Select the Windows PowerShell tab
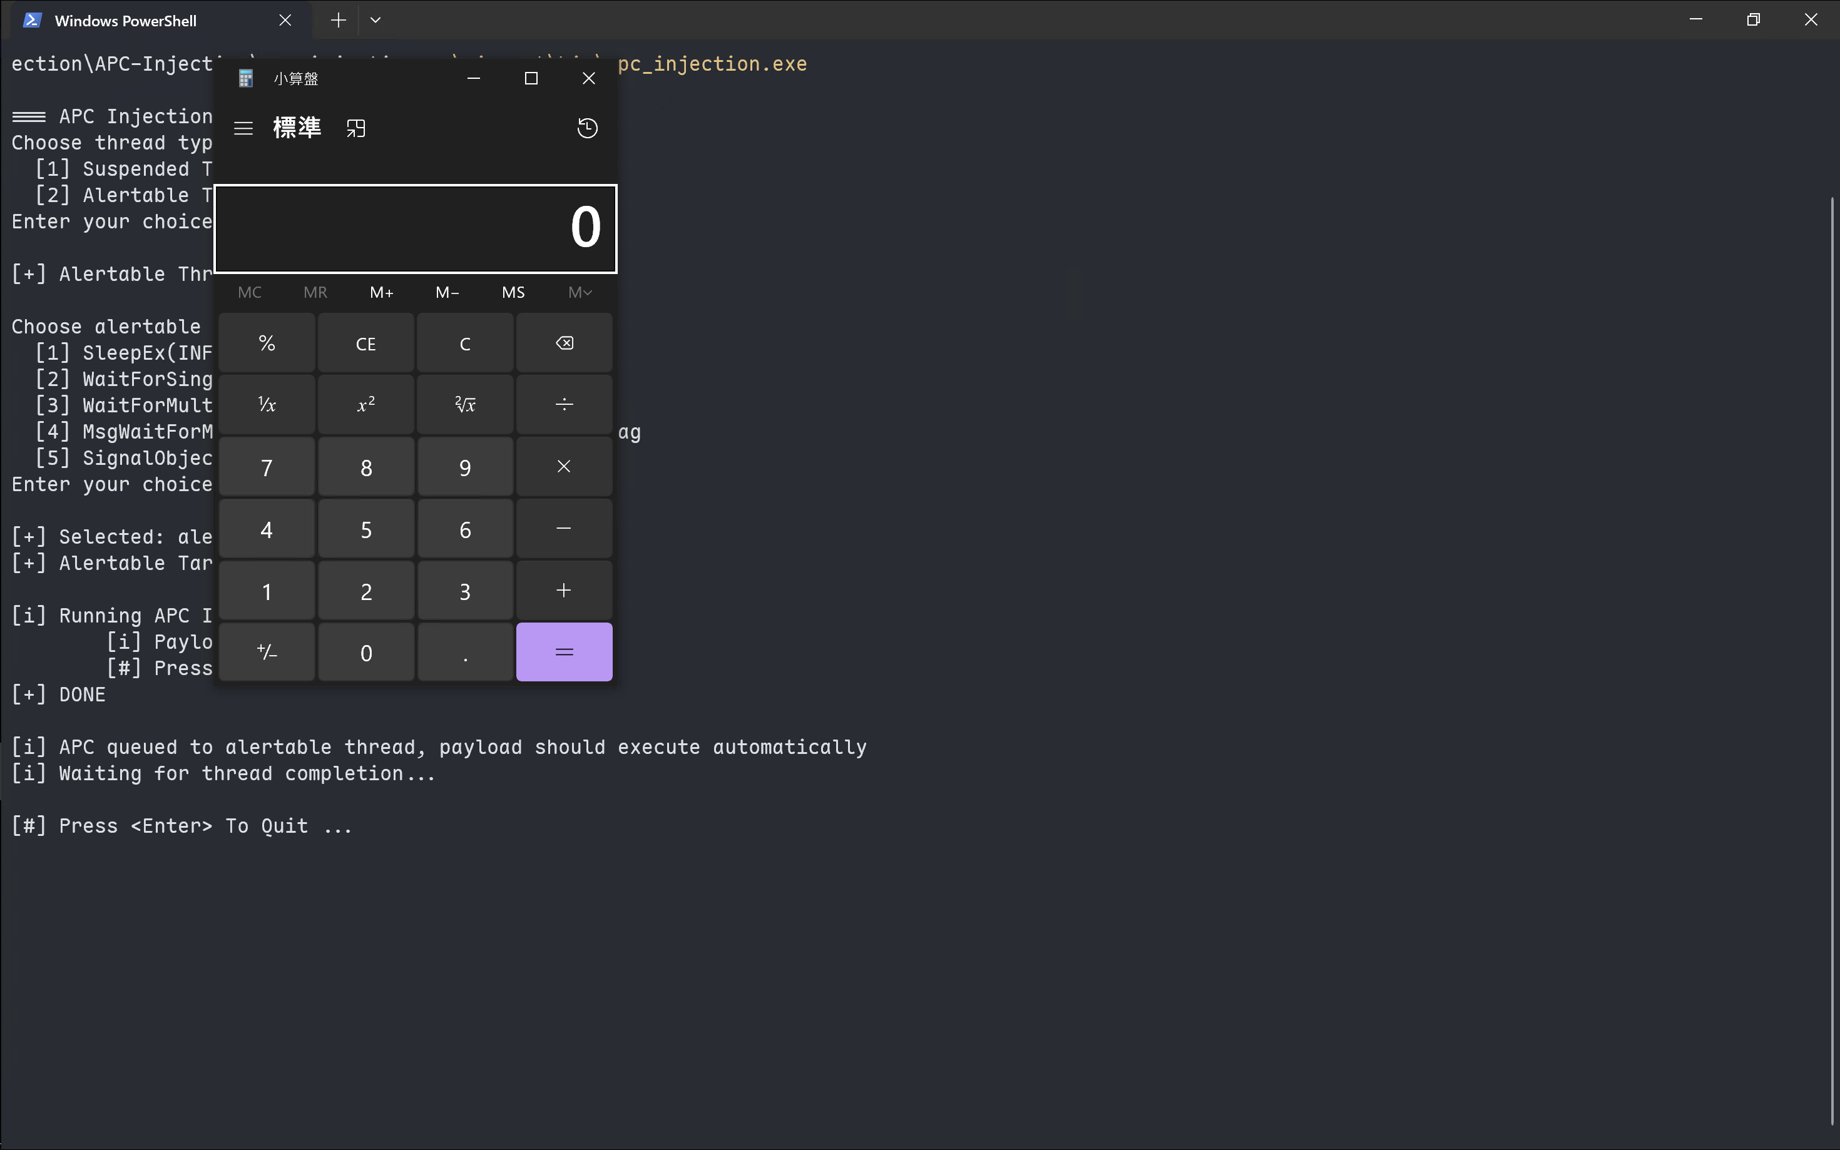The height and width of the screenshot is (1150, 1840). point(126,21)
